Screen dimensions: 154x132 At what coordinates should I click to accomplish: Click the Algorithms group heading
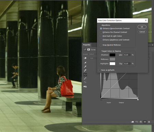[106, 25]
